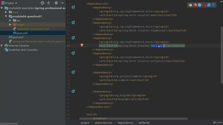This screenshot has width=223, height=125.
Task: Click 'artifactId' in the XML breadcrumb
Action: pos(144,123)
